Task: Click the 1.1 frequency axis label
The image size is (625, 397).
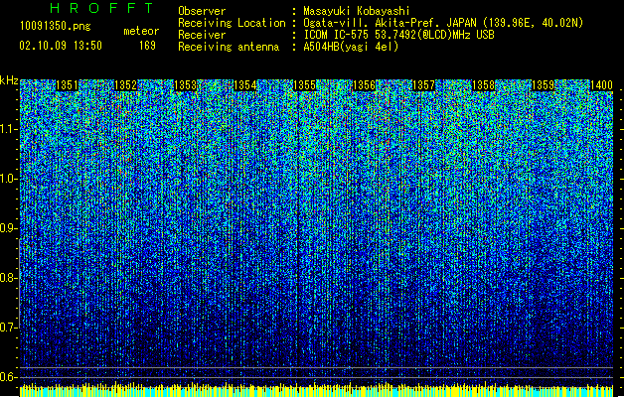Action: (9, 129)
